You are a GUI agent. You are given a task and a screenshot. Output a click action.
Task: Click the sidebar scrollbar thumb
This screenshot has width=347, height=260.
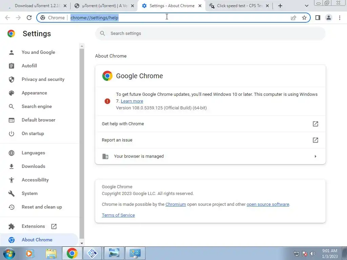(x=82, y=144)
